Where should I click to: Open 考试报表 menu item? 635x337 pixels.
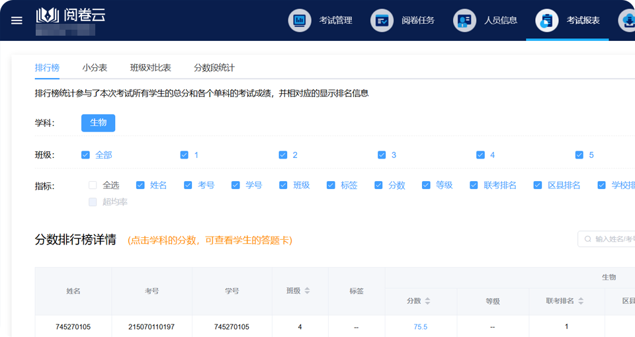583,20
